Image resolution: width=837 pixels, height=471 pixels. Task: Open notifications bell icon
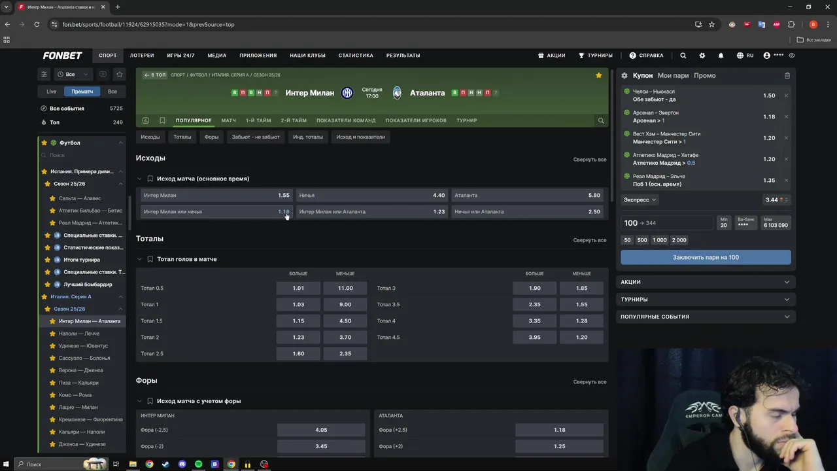[x=721, y=56]
